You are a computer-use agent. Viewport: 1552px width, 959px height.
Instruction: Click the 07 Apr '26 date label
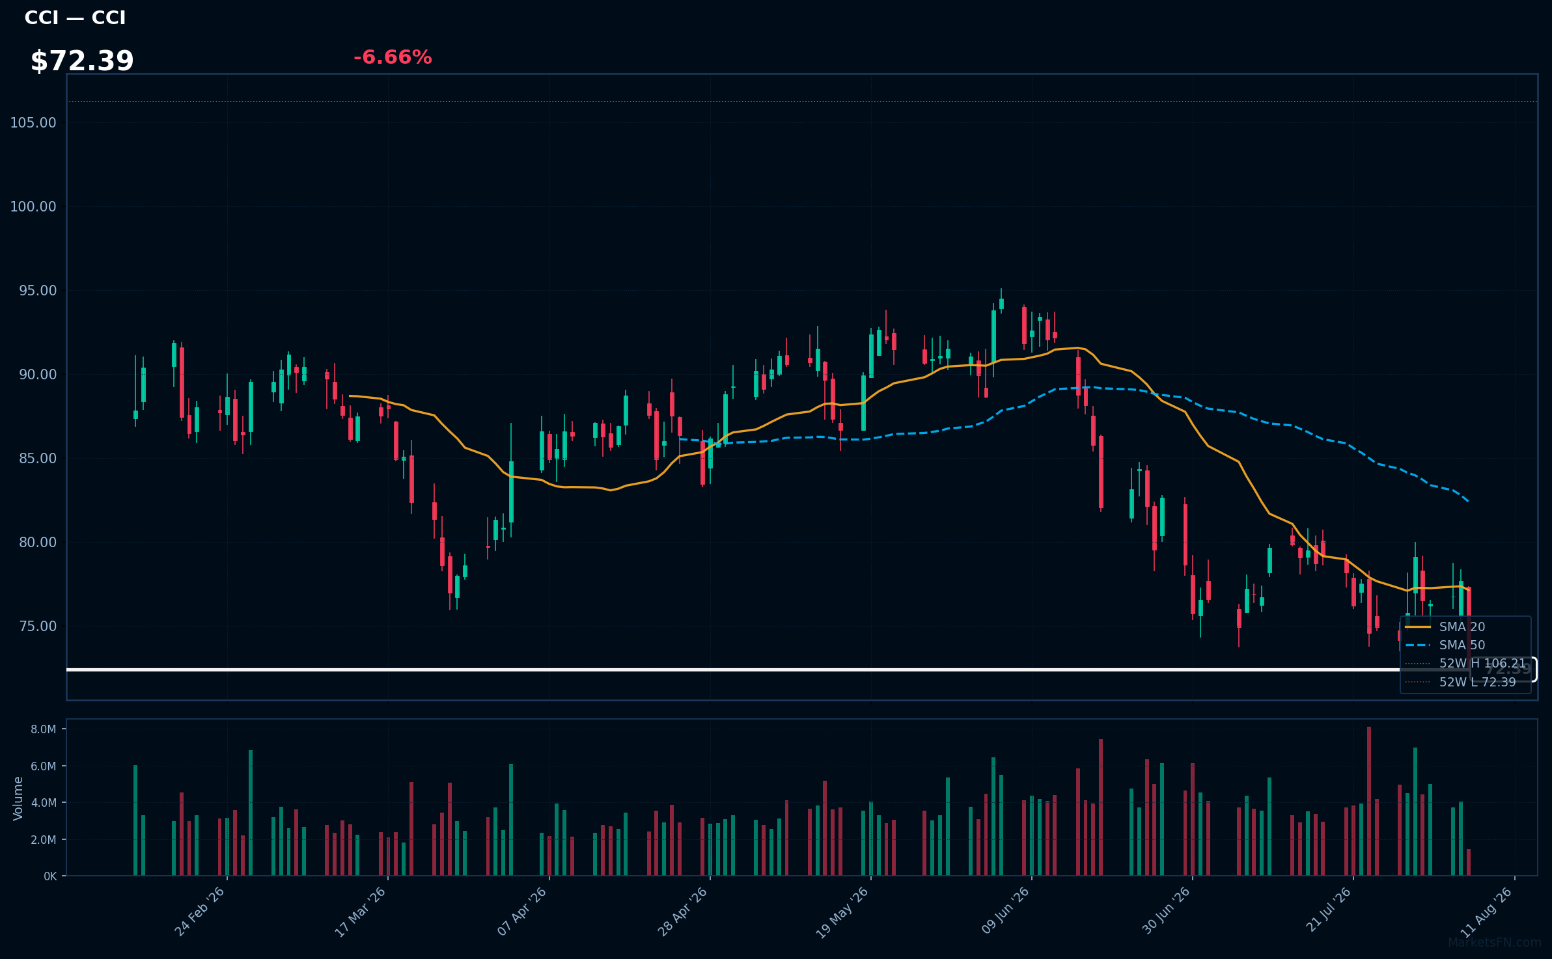(x=521, y=912)
